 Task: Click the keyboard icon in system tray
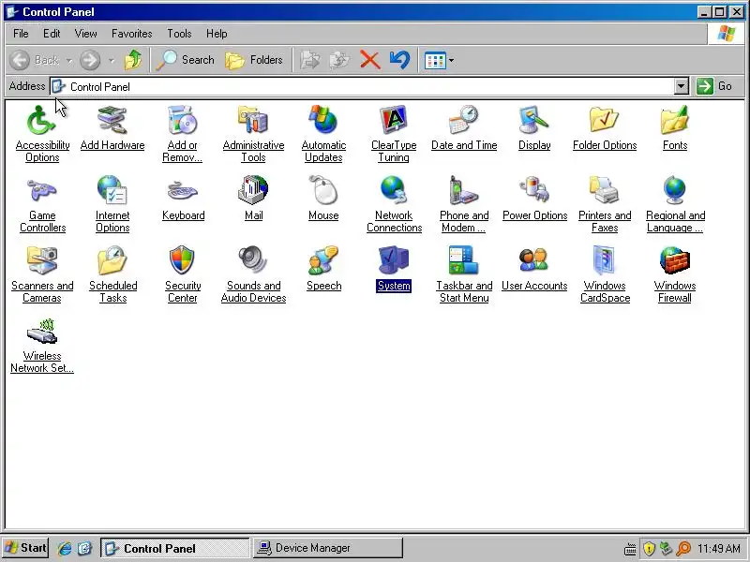pyautogui.click(x=630, y=549)
